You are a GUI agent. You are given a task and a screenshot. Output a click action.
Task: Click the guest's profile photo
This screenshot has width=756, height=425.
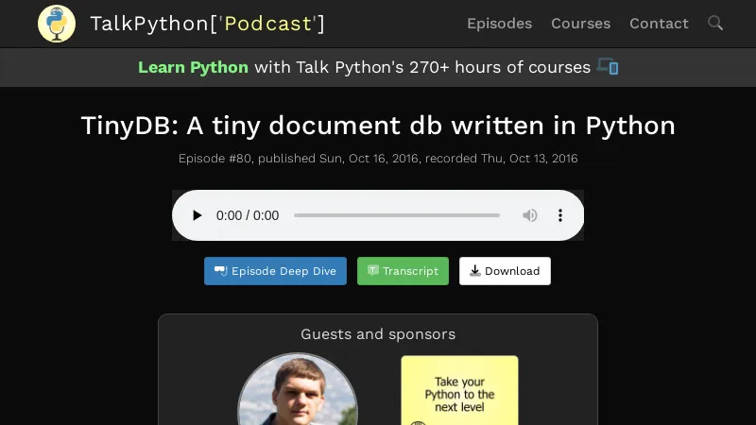298,392
